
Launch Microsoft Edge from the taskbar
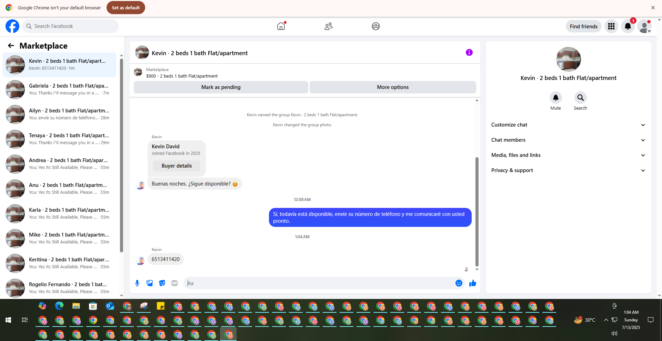tap(59, 306)
